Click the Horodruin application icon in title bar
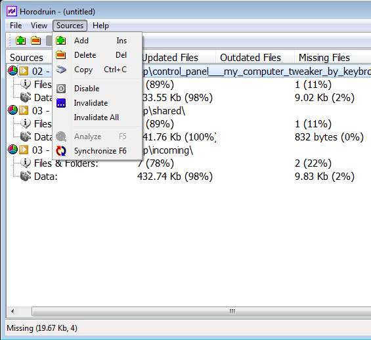 click(12, 11)
